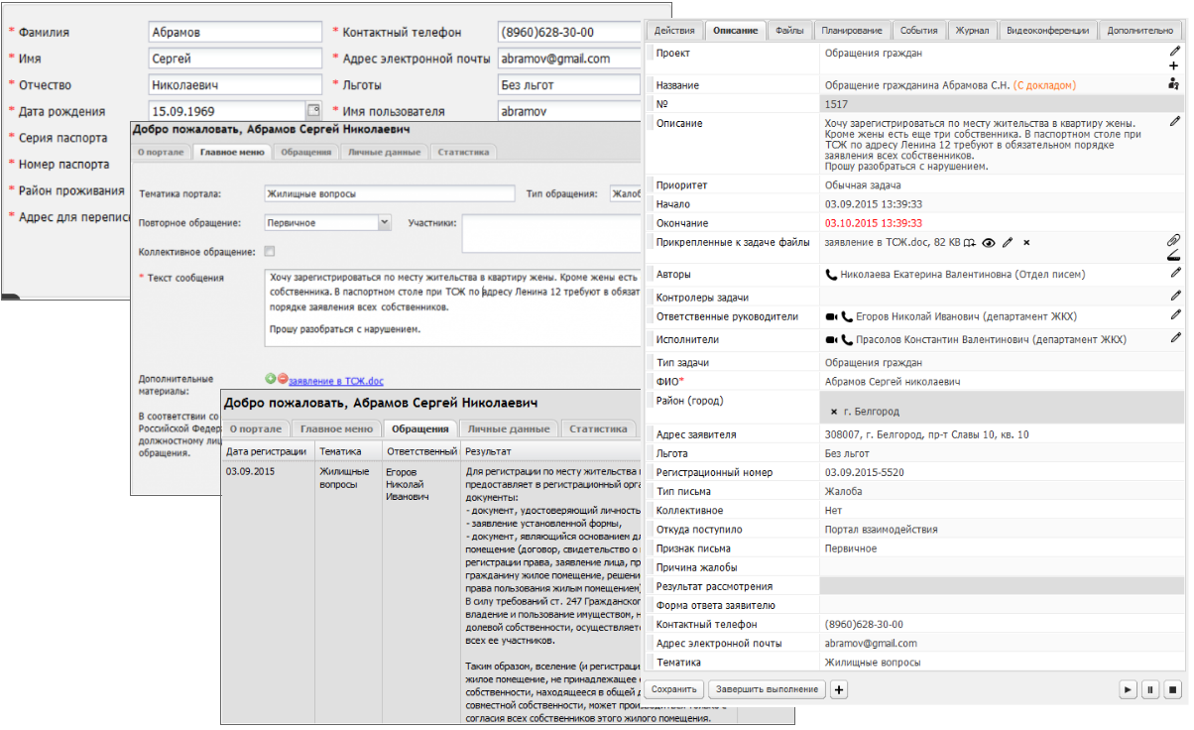Switch to Файлы tab in task card
The height and width of the screenshot is (730, 1194).
coord(789,31)
